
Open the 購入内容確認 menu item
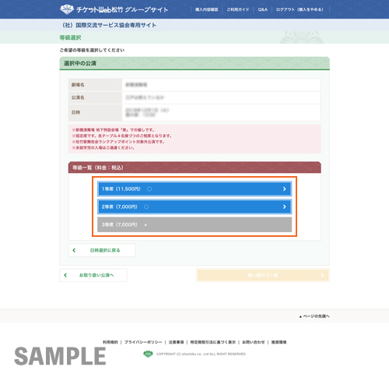click(x=207, y=9)
